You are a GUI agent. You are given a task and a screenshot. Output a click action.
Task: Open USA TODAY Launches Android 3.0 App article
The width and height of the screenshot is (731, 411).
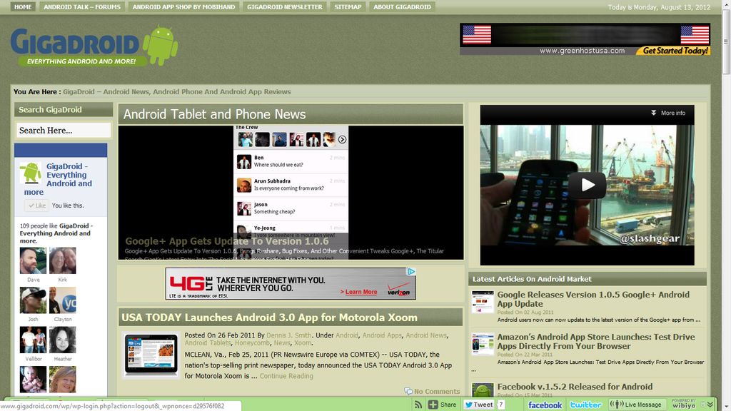tap(269, 318)
